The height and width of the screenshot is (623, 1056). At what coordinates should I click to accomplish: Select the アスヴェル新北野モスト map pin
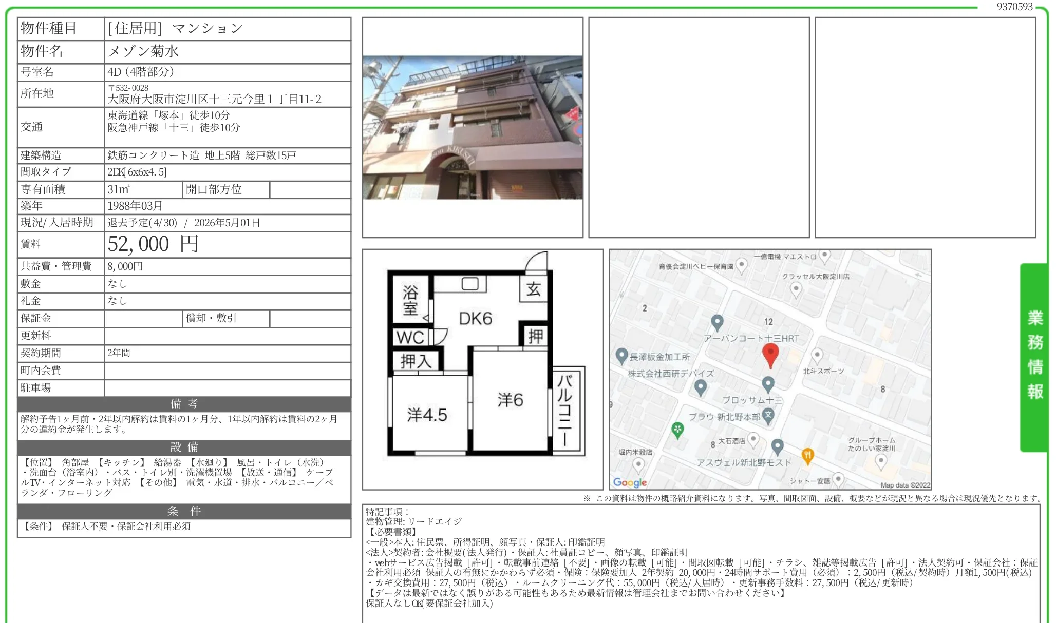[777, 446]
